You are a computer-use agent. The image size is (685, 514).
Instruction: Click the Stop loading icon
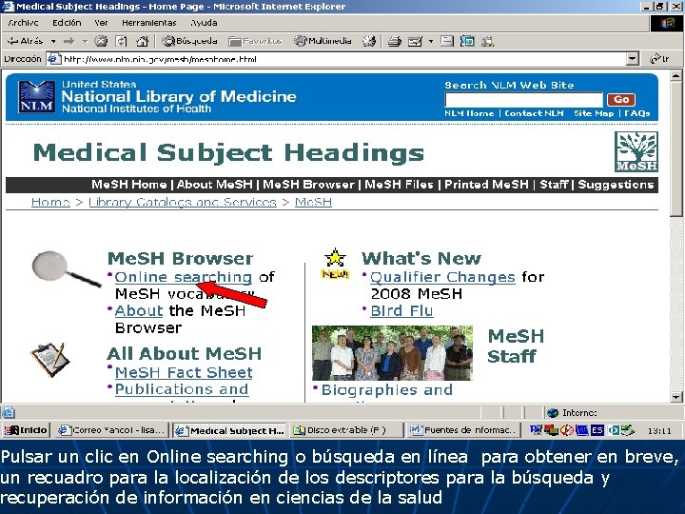pos(101,41)
